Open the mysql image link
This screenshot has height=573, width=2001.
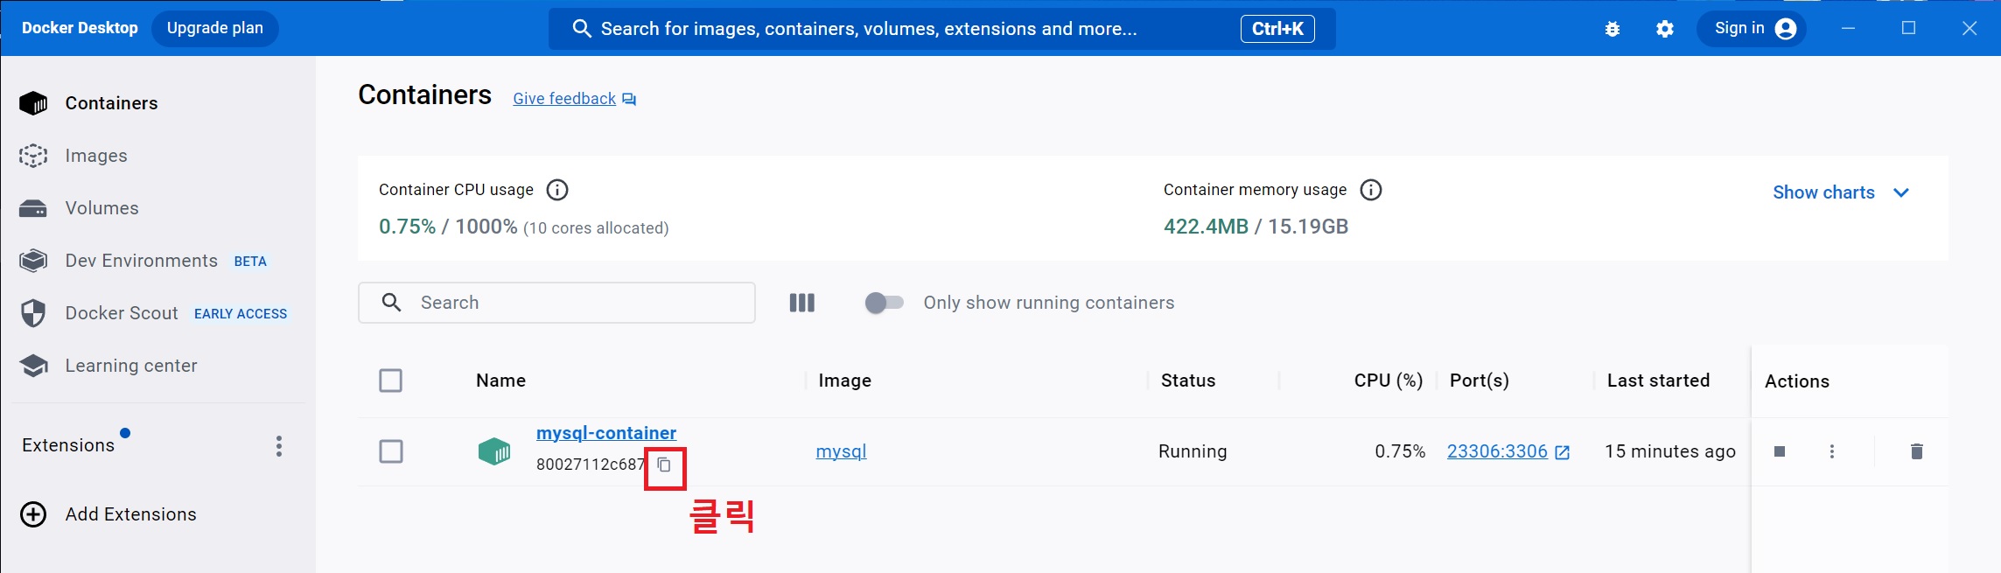[x=841, y=451]
